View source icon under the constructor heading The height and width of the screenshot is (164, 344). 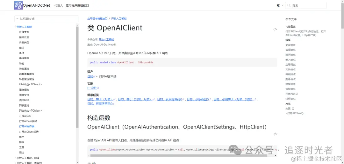[x=275, y=134]
